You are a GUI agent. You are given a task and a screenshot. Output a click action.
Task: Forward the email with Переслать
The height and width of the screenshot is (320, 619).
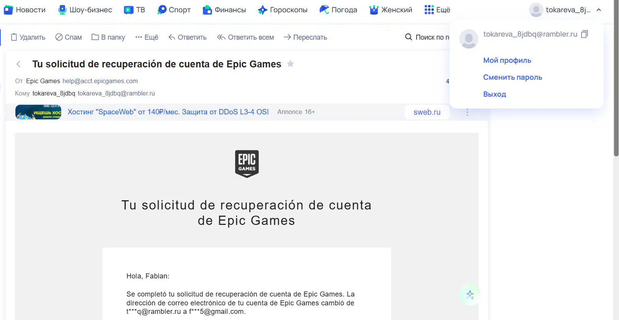click(x=305, y=37)
